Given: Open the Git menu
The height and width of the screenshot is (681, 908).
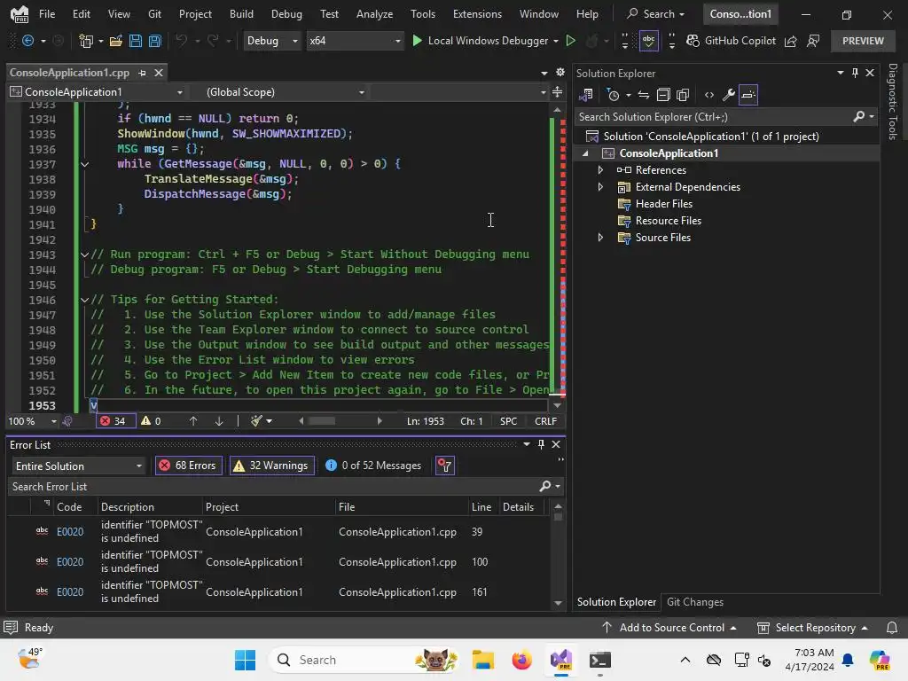Looking at the screenshot, I should 154,14.
